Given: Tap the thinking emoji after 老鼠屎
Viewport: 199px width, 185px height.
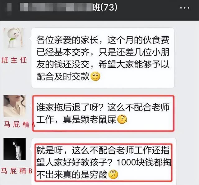Looking at the screenshot, I should click(122, 120).
